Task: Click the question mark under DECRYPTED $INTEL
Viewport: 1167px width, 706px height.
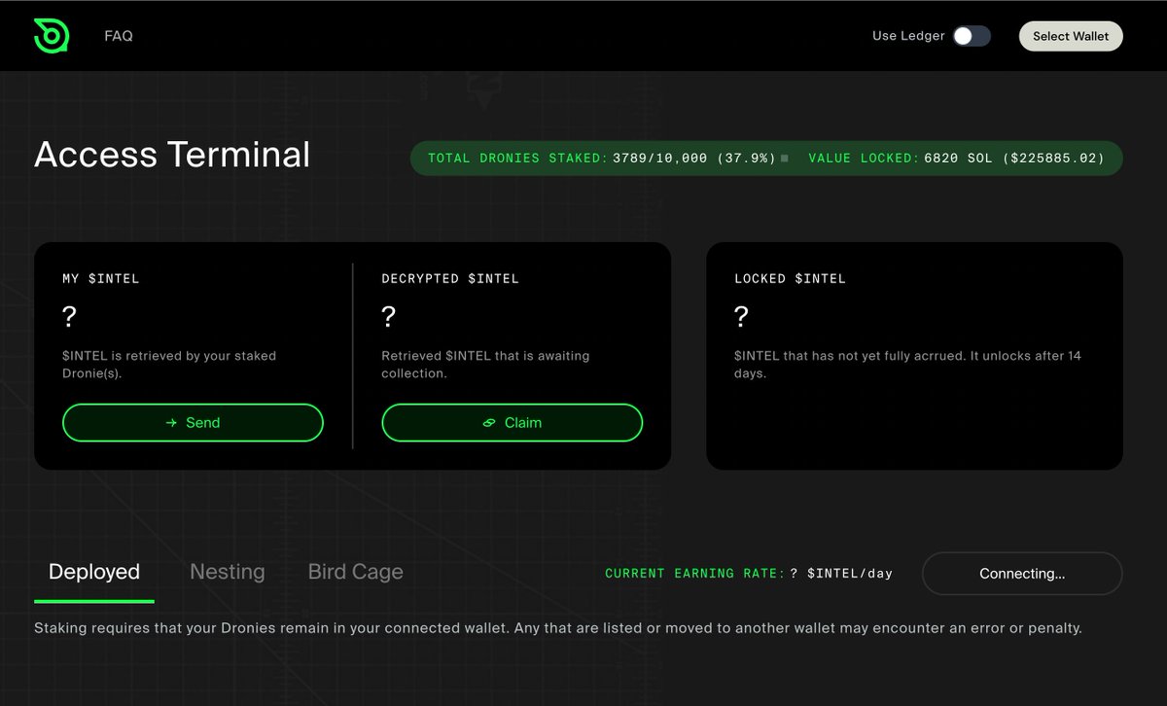Action: click(388, 317)
